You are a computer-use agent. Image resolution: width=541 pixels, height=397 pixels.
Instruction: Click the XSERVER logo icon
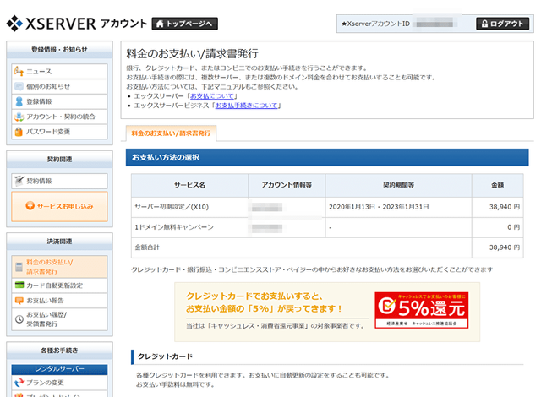click(x=14, y=24)
